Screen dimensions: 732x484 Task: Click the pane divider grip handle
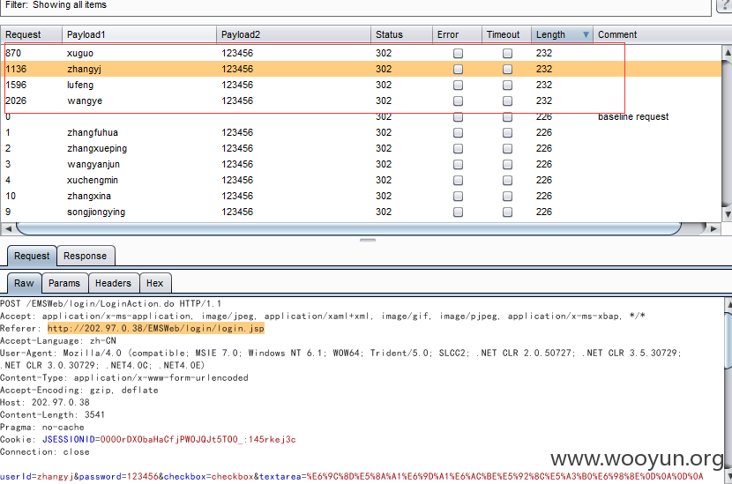368,241
